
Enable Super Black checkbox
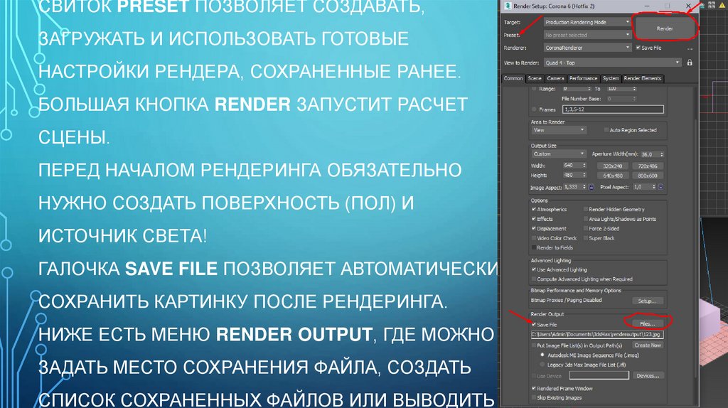[586, 238]
